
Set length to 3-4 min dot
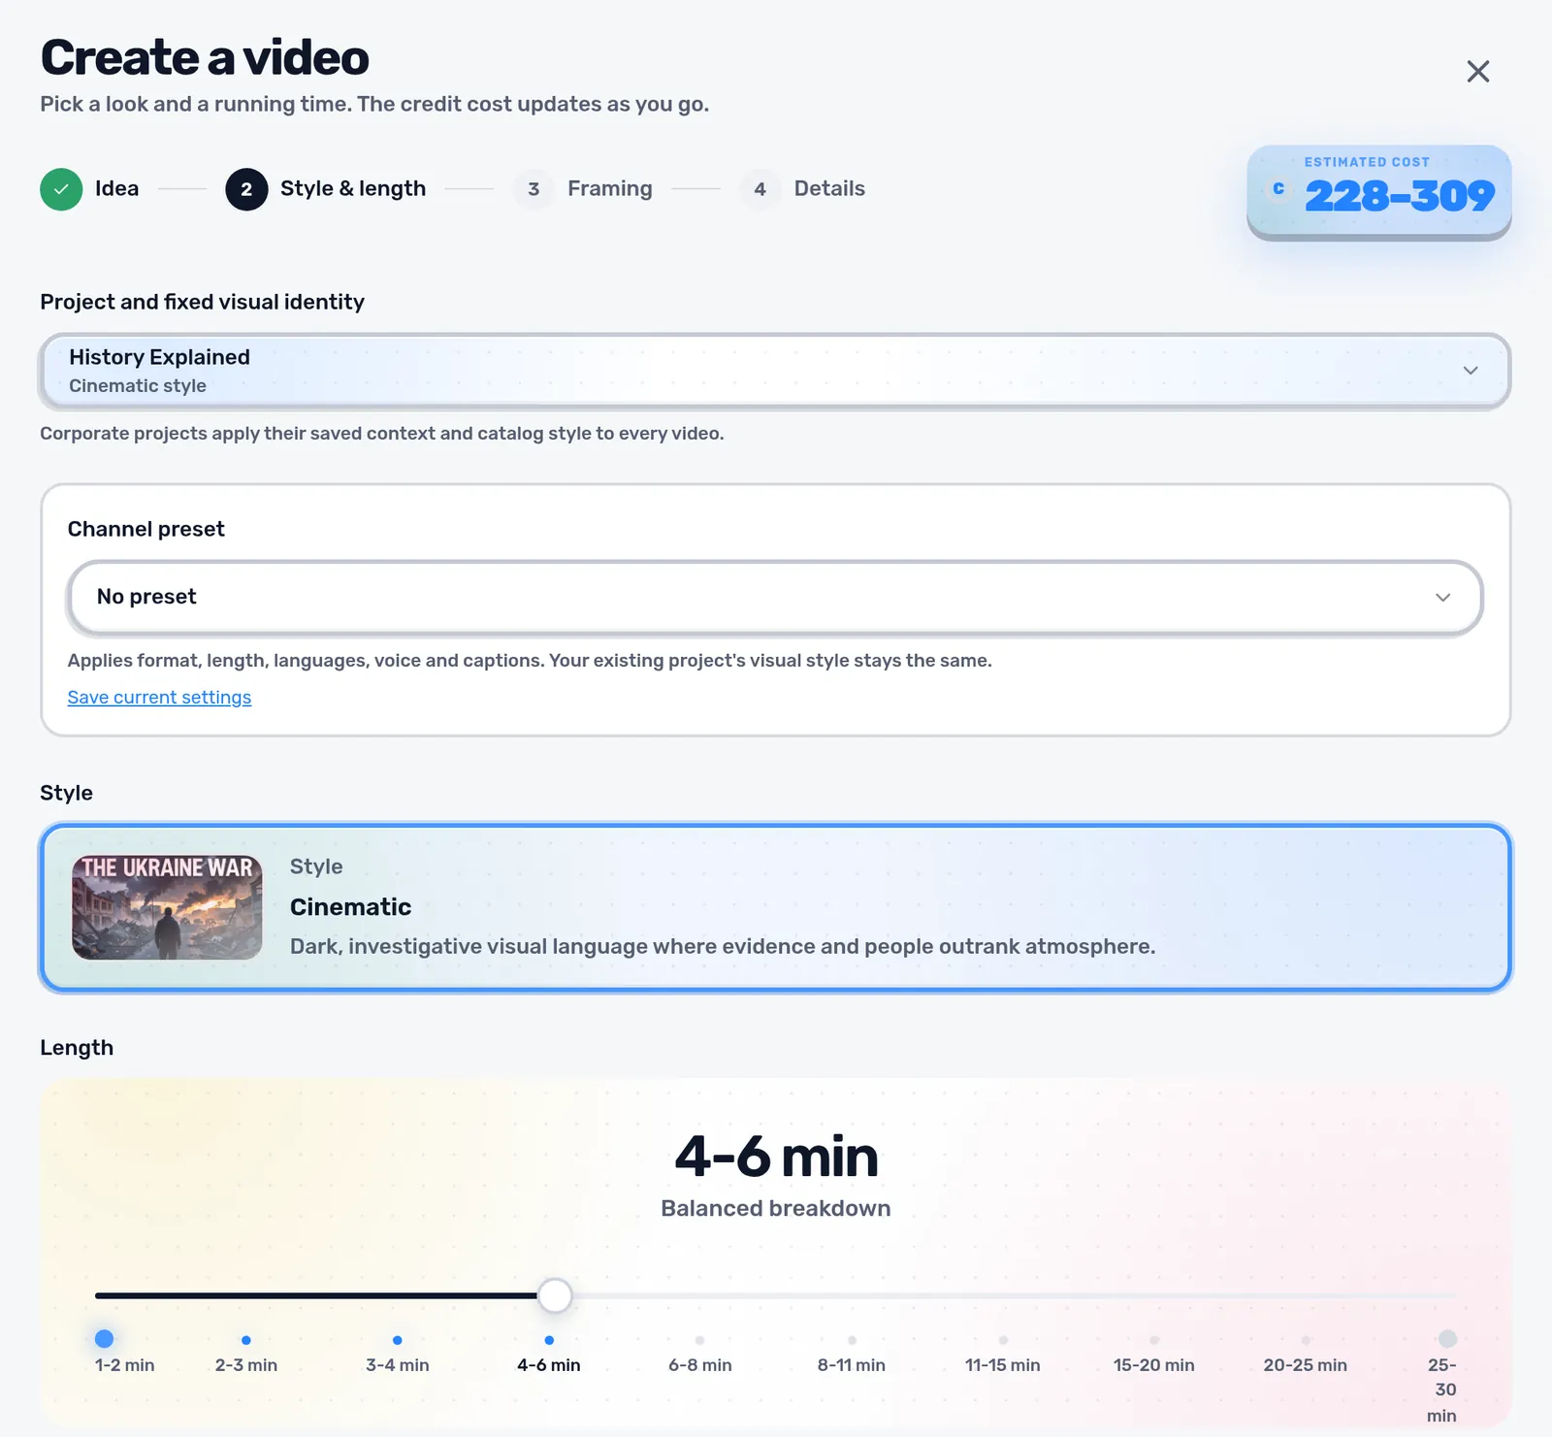click(398, 1340)
